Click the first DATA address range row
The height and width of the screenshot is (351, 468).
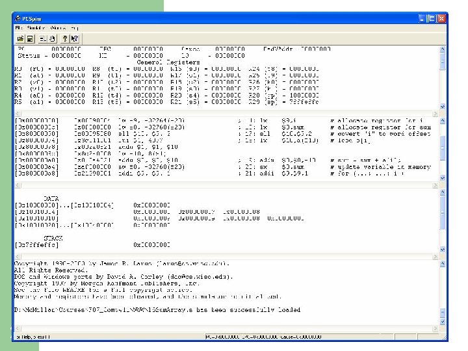92,205
